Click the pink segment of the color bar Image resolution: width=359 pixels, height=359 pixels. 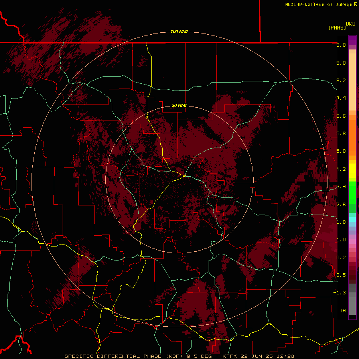coord(352,242)
